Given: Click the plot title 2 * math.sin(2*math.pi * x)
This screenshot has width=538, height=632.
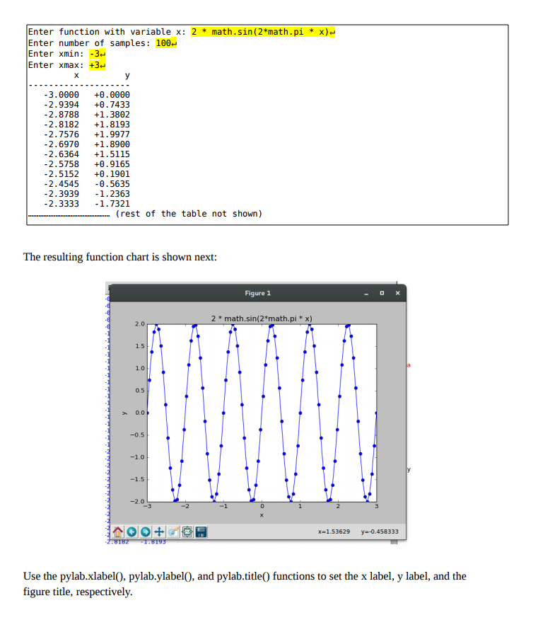Looking at the screenshot, I should [262, 318].
